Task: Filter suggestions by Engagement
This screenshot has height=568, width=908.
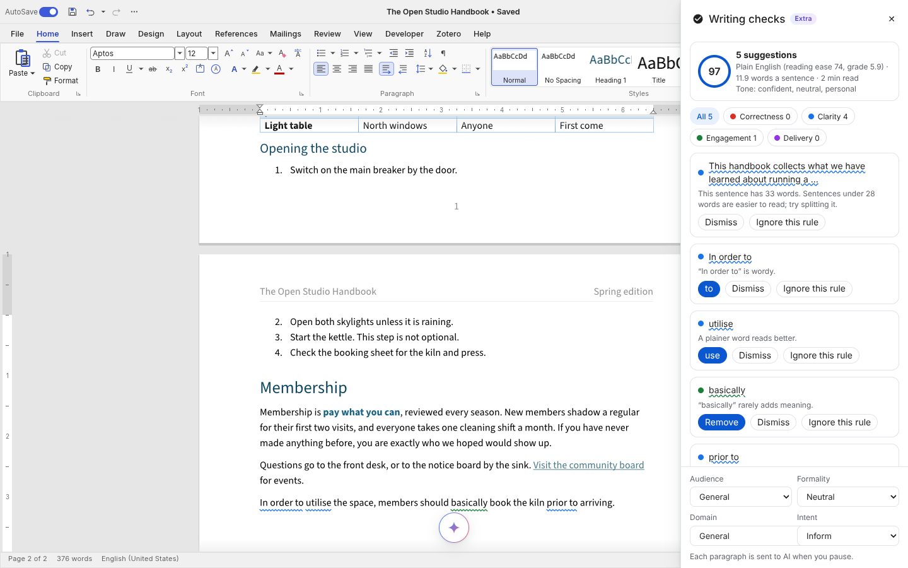Action: pyautogui.click(x=726, y=138)
